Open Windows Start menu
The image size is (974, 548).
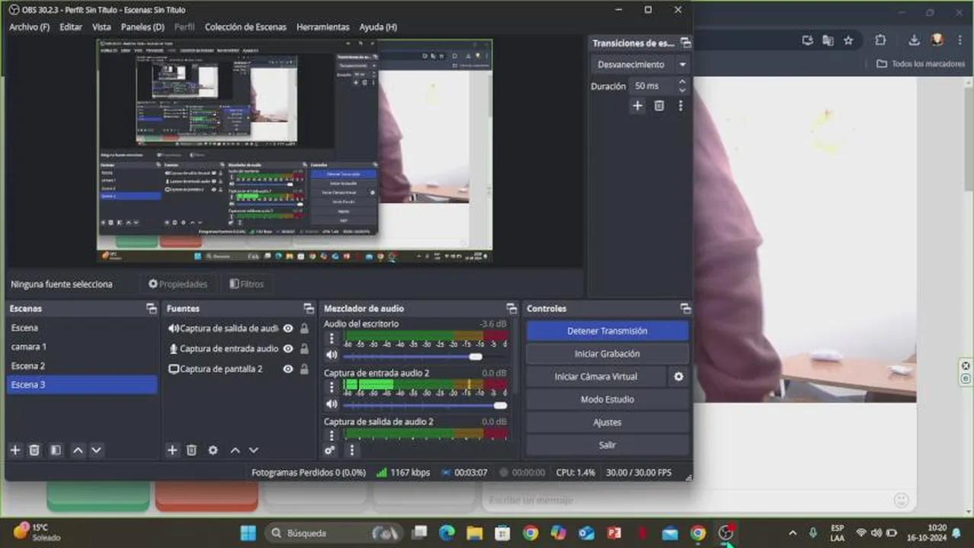pos(248,533)
